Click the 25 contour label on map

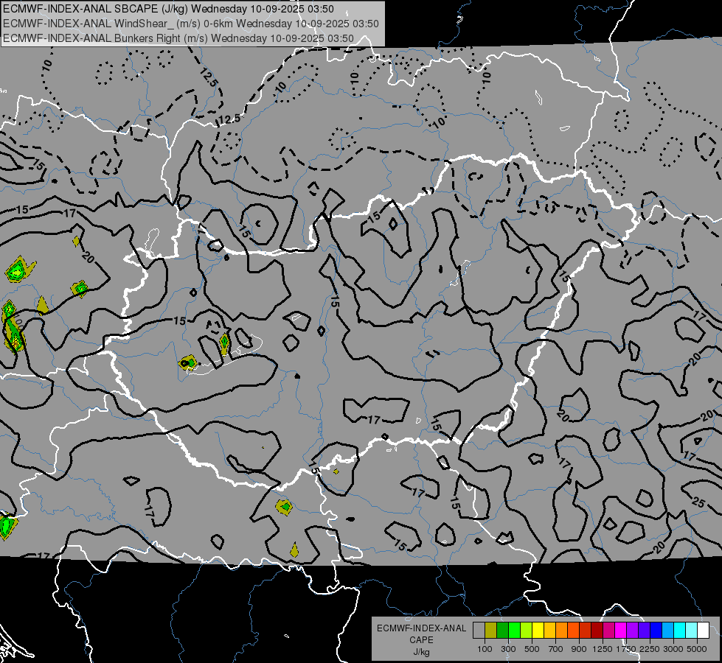698,503
